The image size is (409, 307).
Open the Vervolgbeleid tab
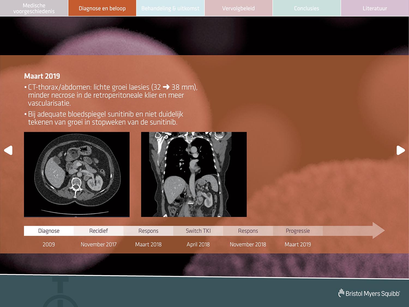click(238, 8)
